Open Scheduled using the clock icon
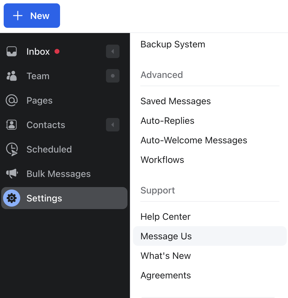The width and height of the screenshot is (288, 298). (x=11, y=149)
